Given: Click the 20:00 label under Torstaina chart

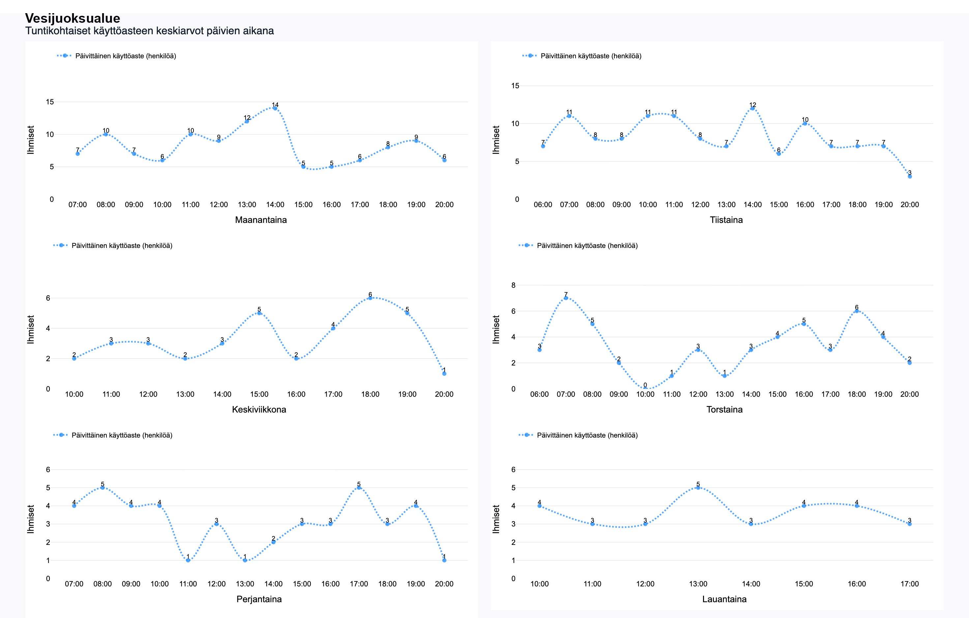Looking at the screenshot, I should point(909,394).
